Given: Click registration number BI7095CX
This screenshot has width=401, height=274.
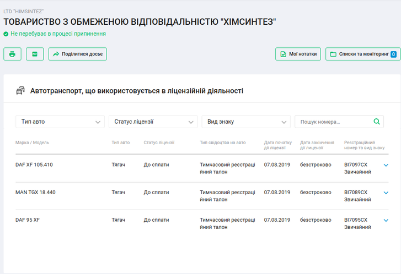Looking at the screenshot, I should point(356,220).
